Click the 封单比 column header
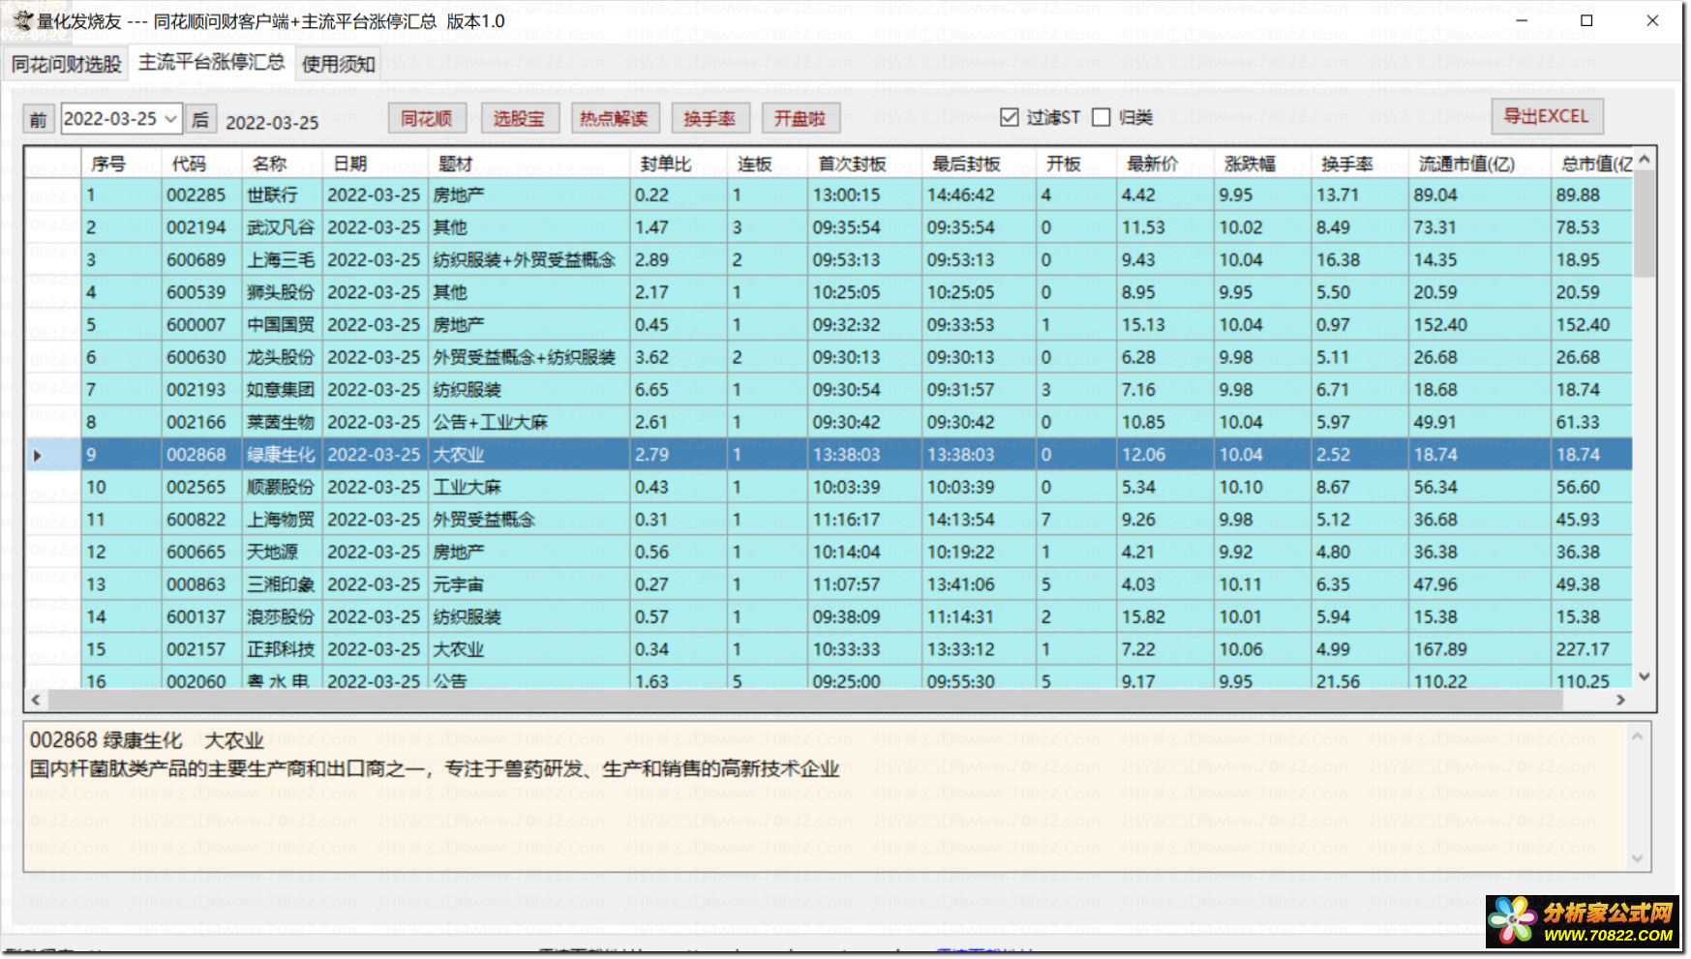The image size is (1691, 959). (x=679, y=164)
